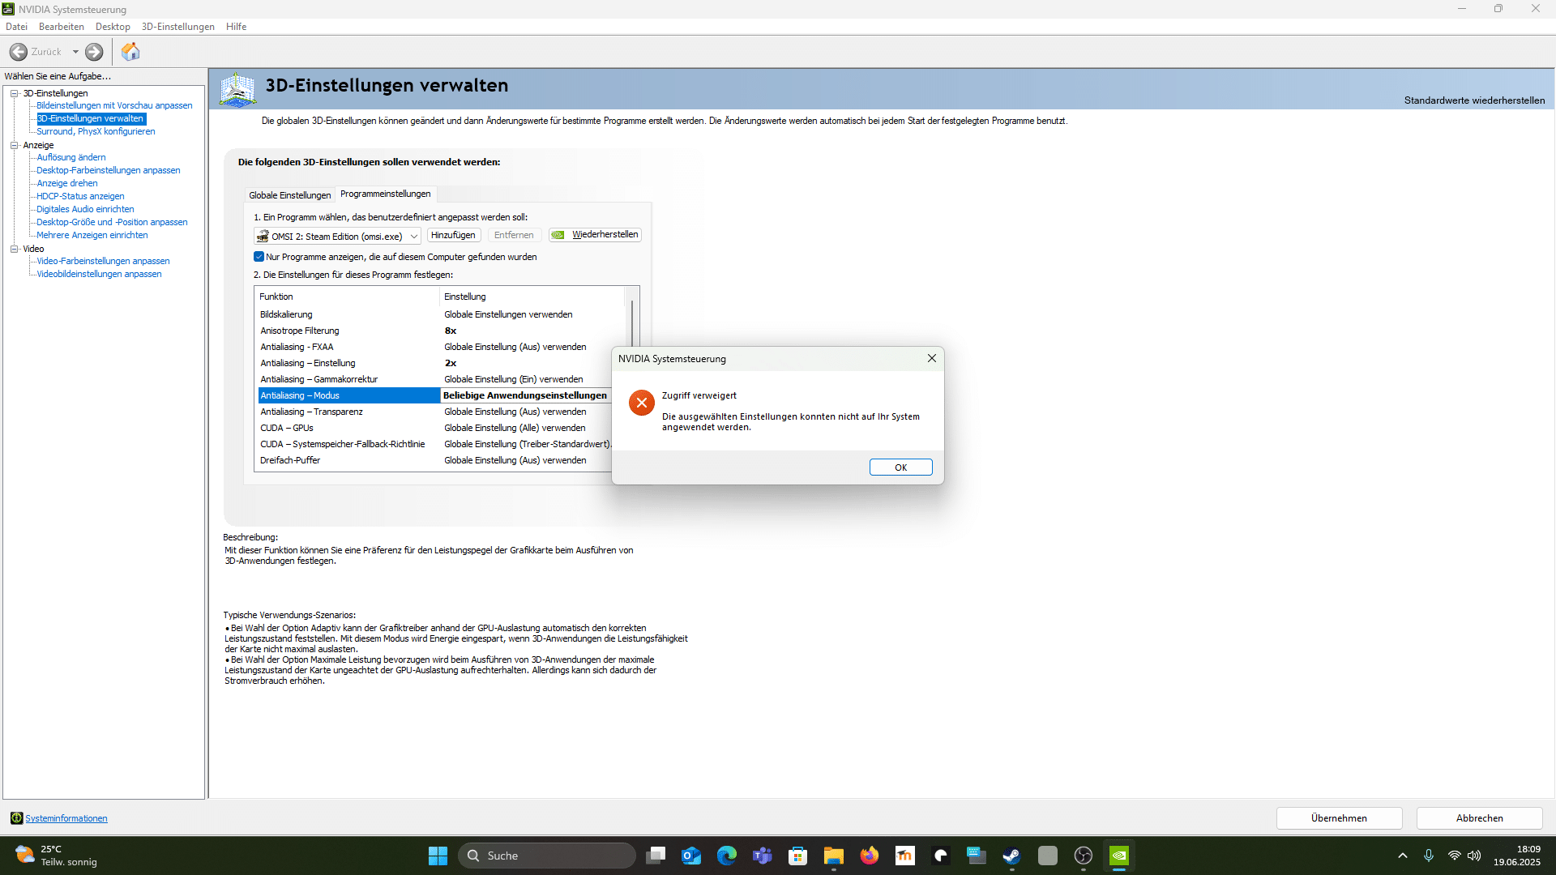
Task: Select Auflösung ändern in sidebar
Action: tap(71, 157)
